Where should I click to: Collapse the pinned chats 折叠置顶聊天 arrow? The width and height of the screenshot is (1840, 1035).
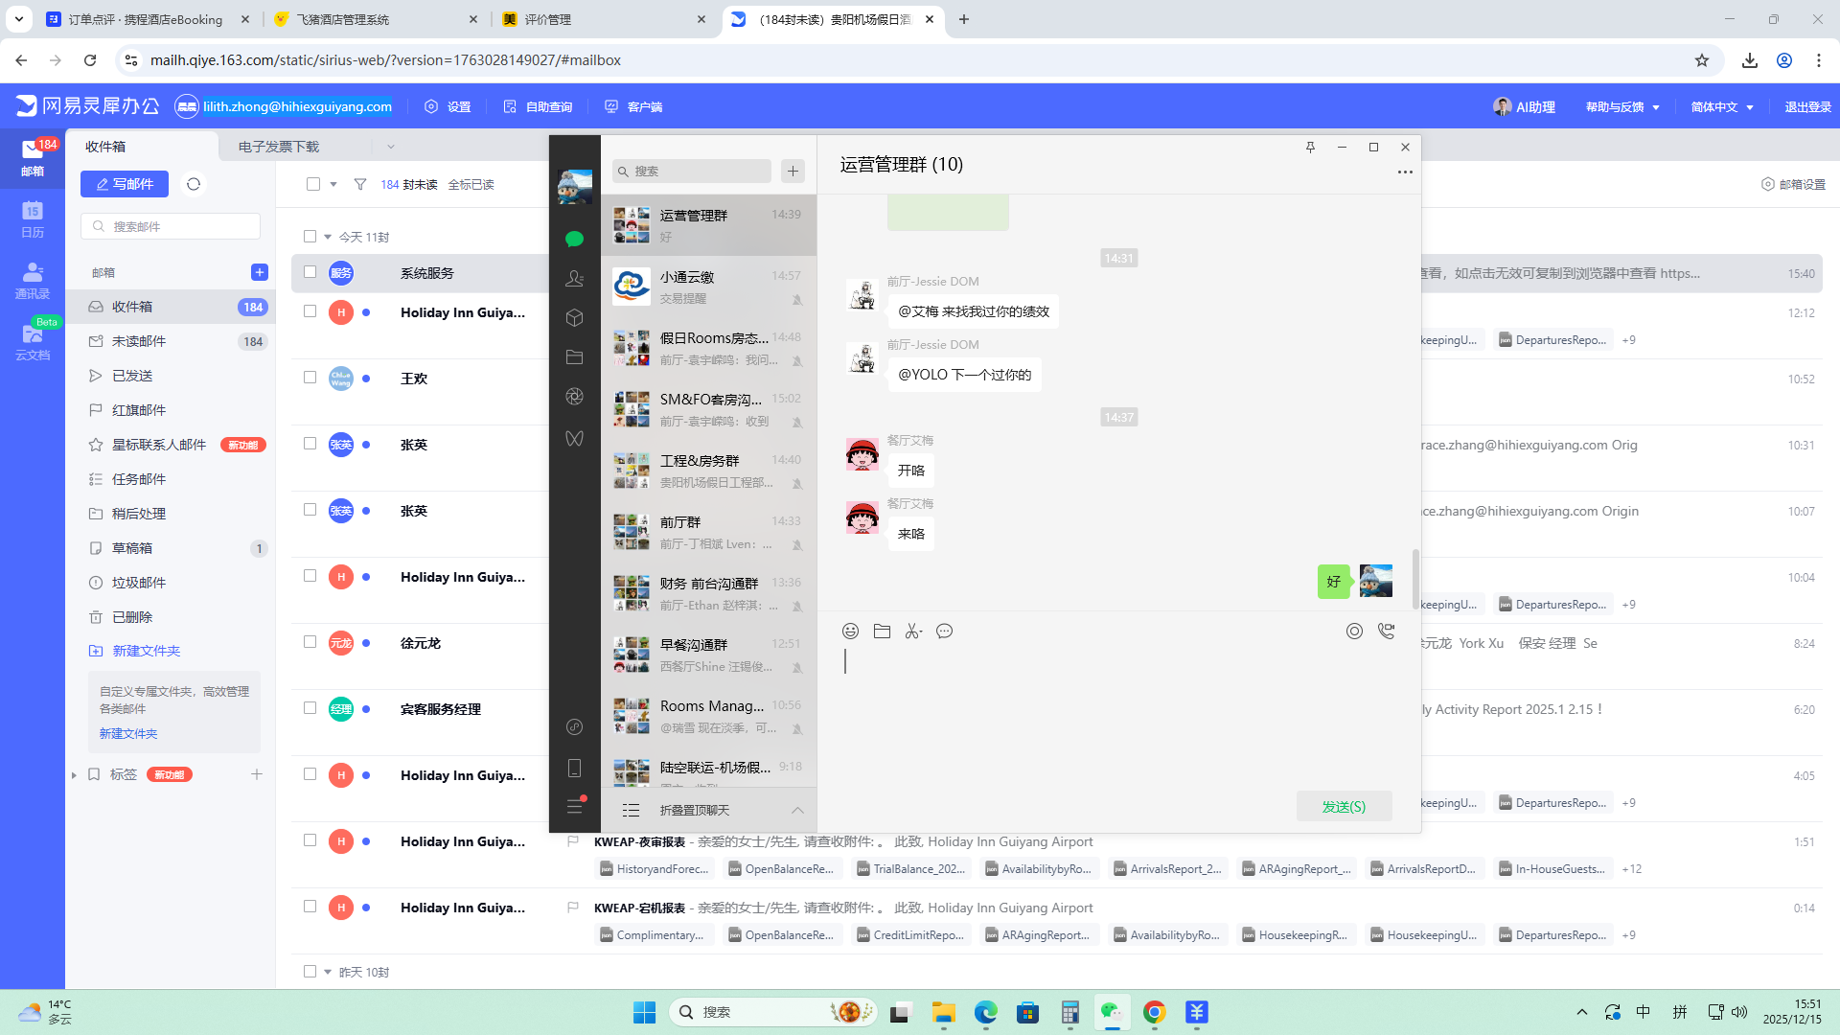796,810
